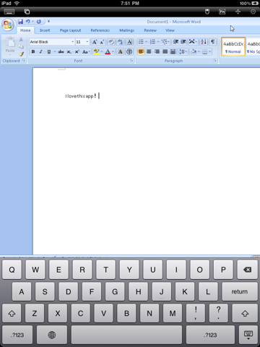
Task: Open the multilevel list dropdown
Action: tap(165, 42)
